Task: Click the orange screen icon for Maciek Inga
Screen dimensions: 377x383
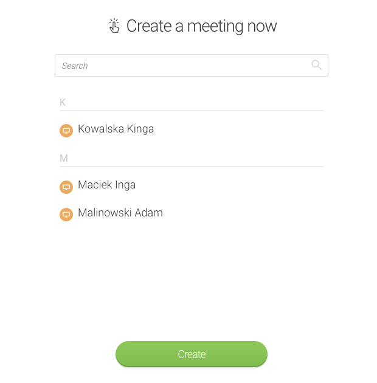Action: tap(66, 187)
